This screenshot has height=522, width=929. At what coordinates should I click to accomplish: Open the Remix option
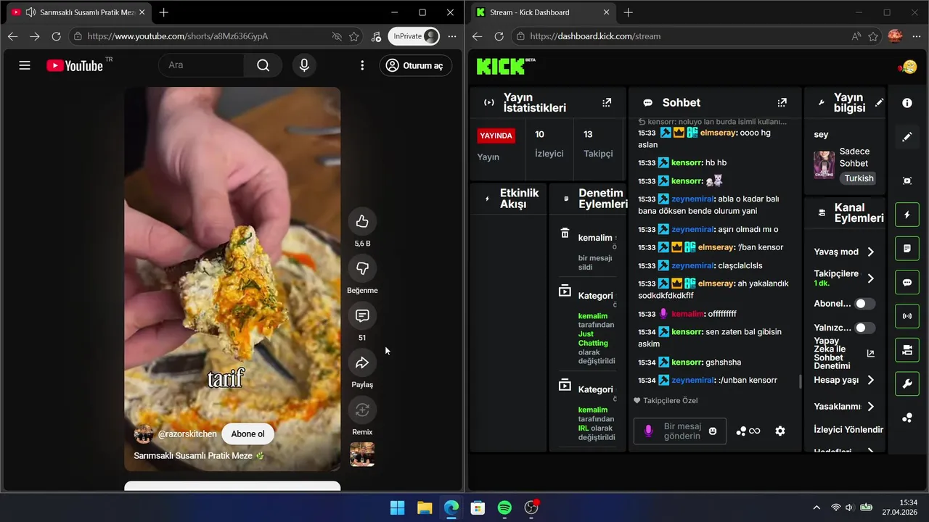click(362, 410)
